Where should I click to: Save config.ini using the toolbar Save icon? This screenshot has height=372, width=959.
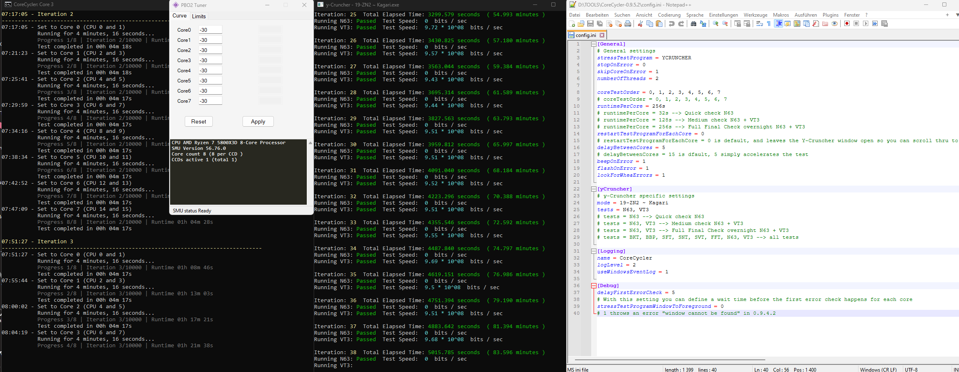[590, 24]
